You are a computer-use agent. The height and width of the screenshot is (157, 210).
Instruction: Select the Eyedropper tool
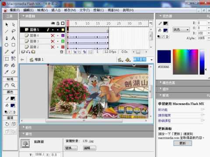click(x=7, y=72)
